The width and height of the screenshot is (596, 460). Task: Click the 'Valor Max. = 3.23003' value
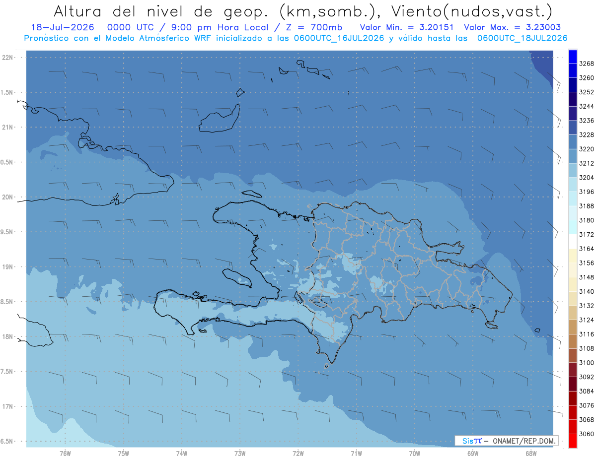512,27
